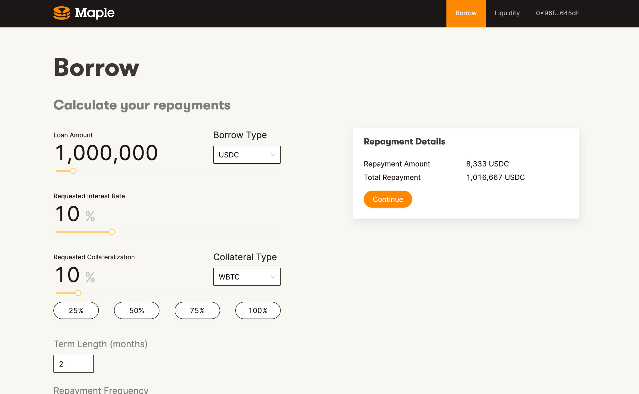Image resolution: width=639 pixels, height=394 pixels.
Task: Click the interest rate value 10
Action: coord(67,214)
